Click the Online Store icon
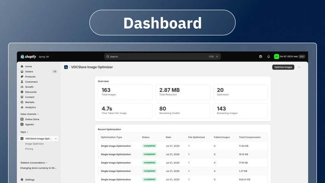The height and width of the screenshot is (183, 325). pos(22,119)
